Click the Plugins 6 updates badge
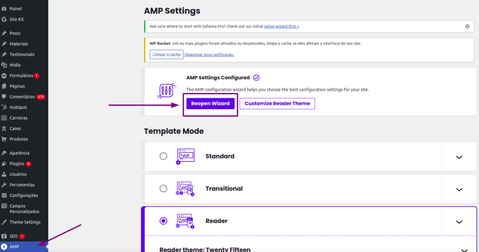The width and height of the screenshot is (479, 252). click(x=29, y=164)
